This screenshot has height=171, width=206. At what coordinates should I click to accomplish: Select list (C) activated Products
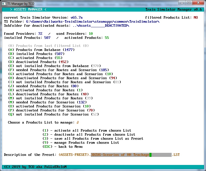point(35,58)
